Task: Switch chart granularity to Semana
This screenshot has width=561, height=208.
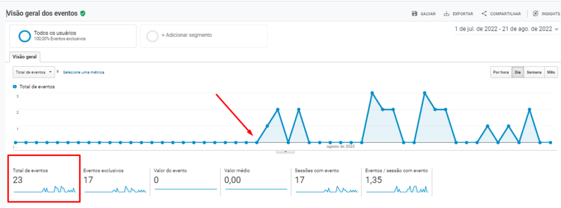Action: pos(534,72)
